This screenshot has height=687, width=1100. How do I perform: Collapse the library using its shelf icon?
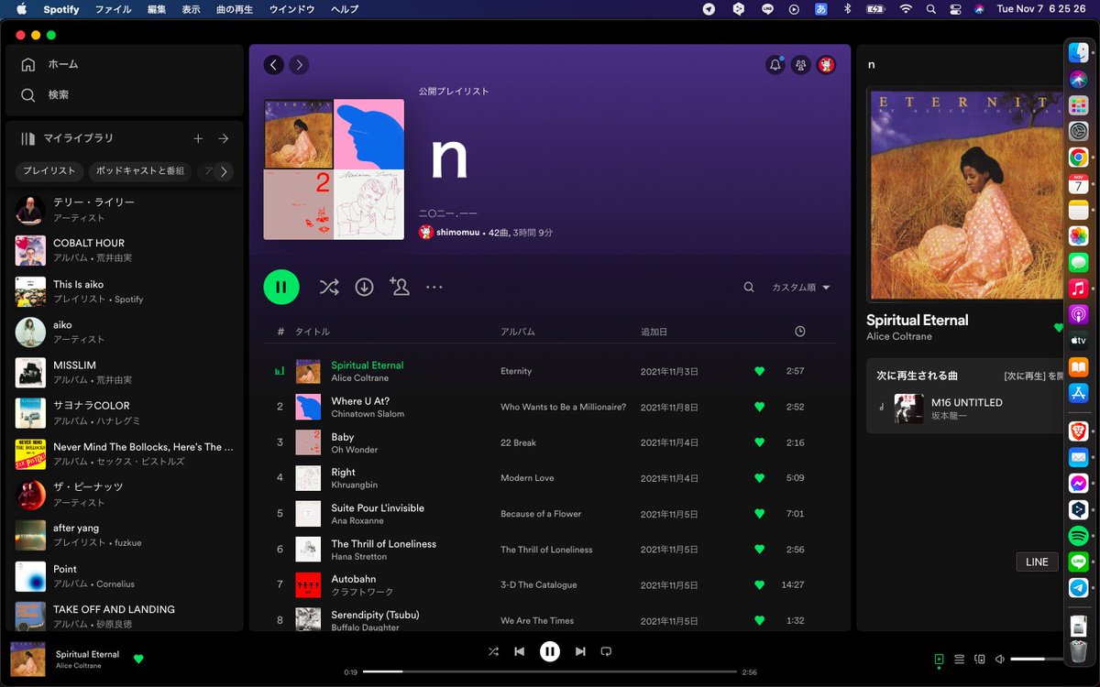pyautogui.click(x=27, y=138)
